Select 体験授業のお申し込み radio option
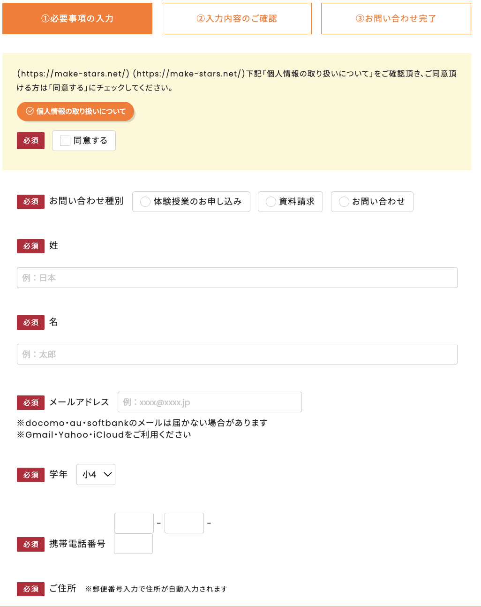Viewport: 481px width, 607px height. (145, 202)
